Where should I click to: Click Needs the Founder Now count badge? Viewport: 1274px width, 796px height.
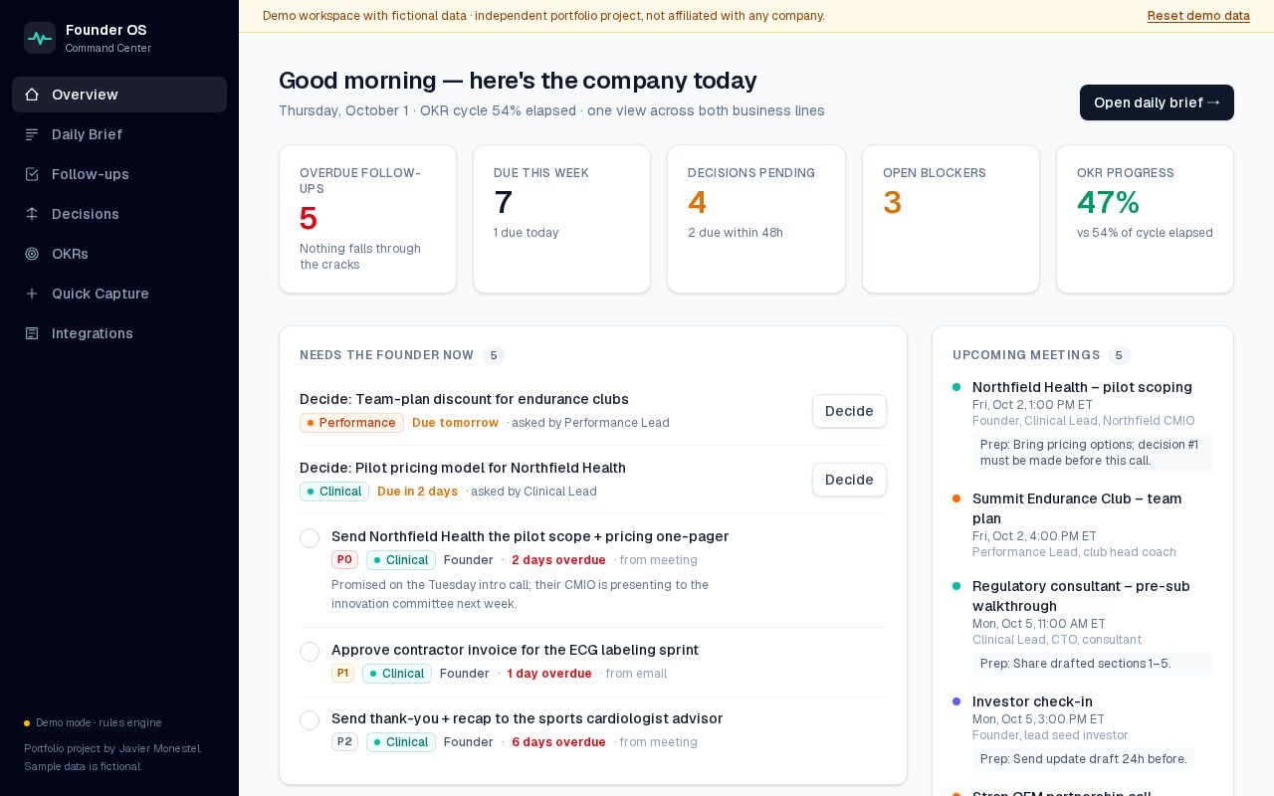coord(494,355)
